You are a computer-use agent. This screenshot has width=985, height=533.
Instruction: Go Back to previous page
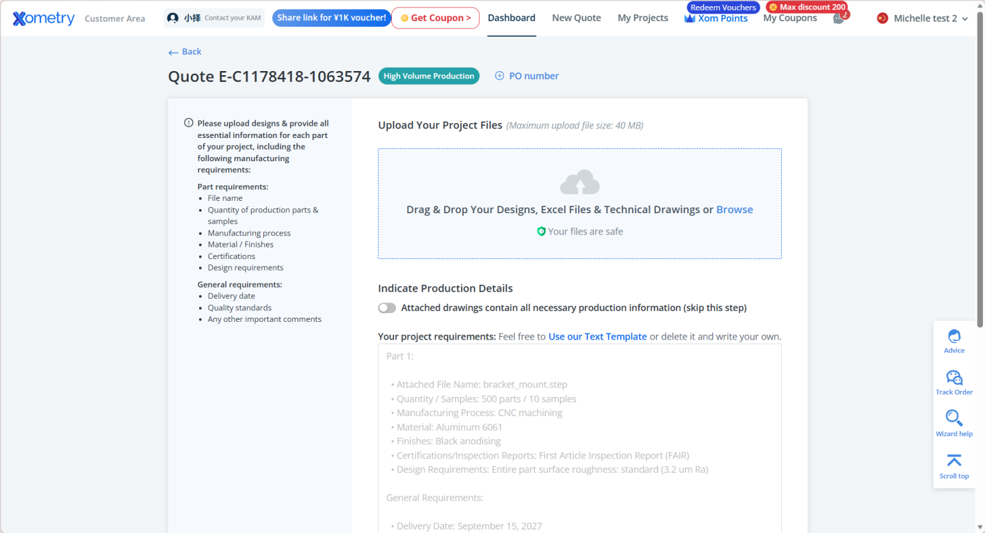coord(185,52)
